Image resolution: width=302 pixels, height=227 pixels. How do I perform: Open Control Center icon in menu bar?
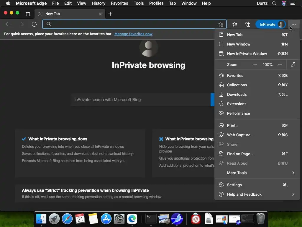293,3
